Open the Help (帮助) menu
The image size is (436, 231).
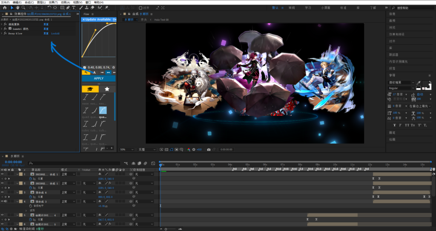pyautogui.click(x=99, y=3)
